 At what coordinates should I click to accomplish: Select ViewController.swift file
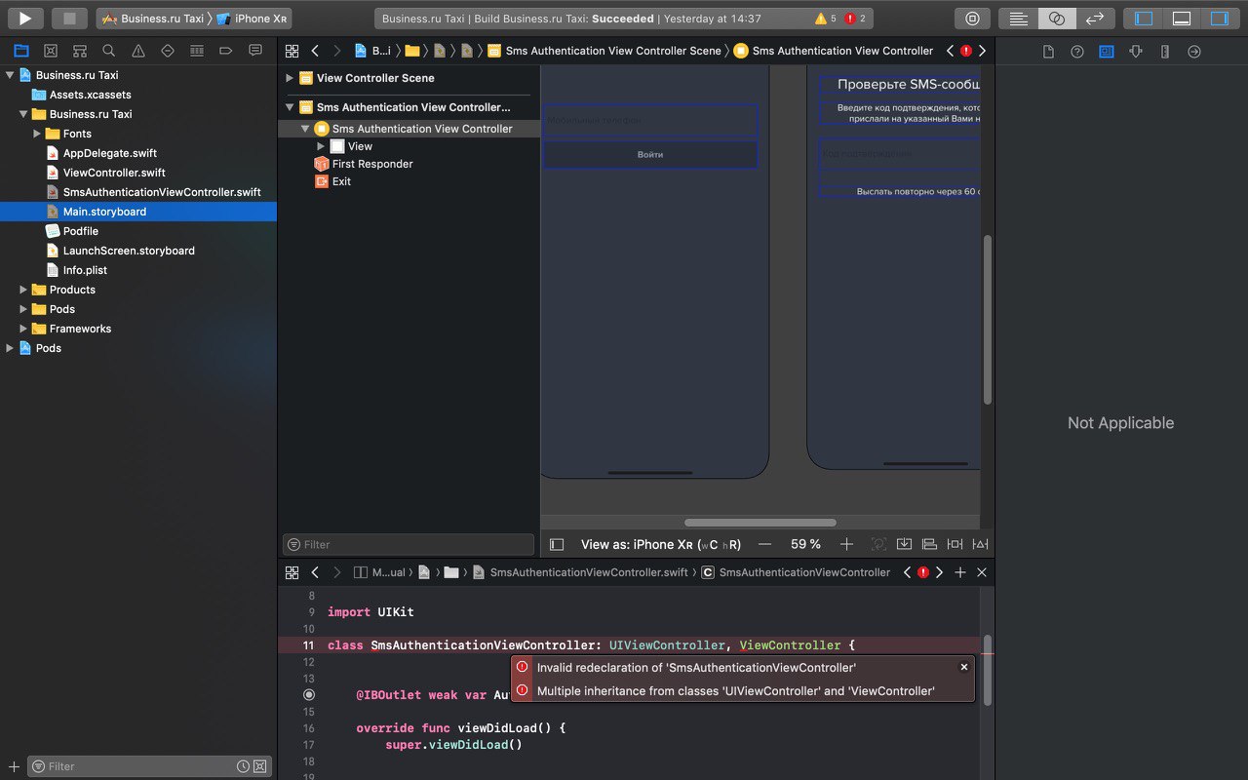pyautogui.click(x=114, y=173)
